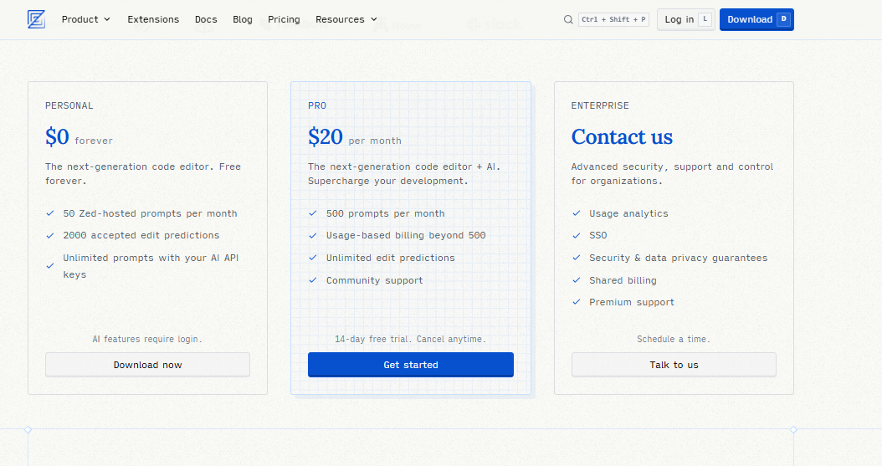
Task: Click the Zed logo icon
Action: click(x=36, y=20)
